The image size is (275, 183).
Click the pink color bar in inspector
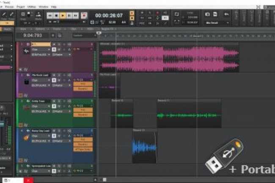(x=5, y=67)
